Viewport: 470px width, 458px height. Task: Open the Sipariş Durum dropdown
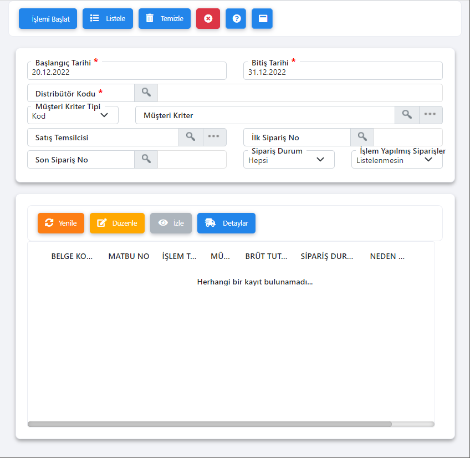tap(289, 160)
